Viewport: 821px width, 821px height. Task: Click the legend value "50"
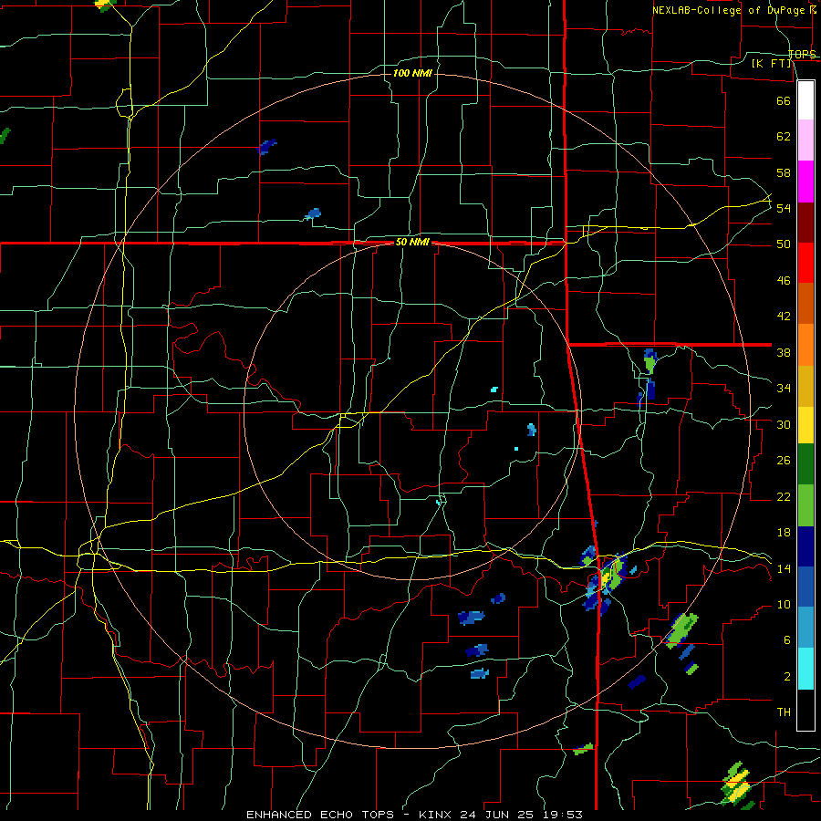click(x=784, y=244)
